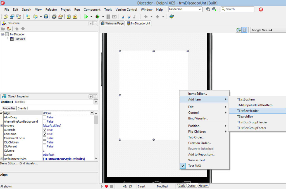Toggle the AllowDrag checkbox

[44, 117]
